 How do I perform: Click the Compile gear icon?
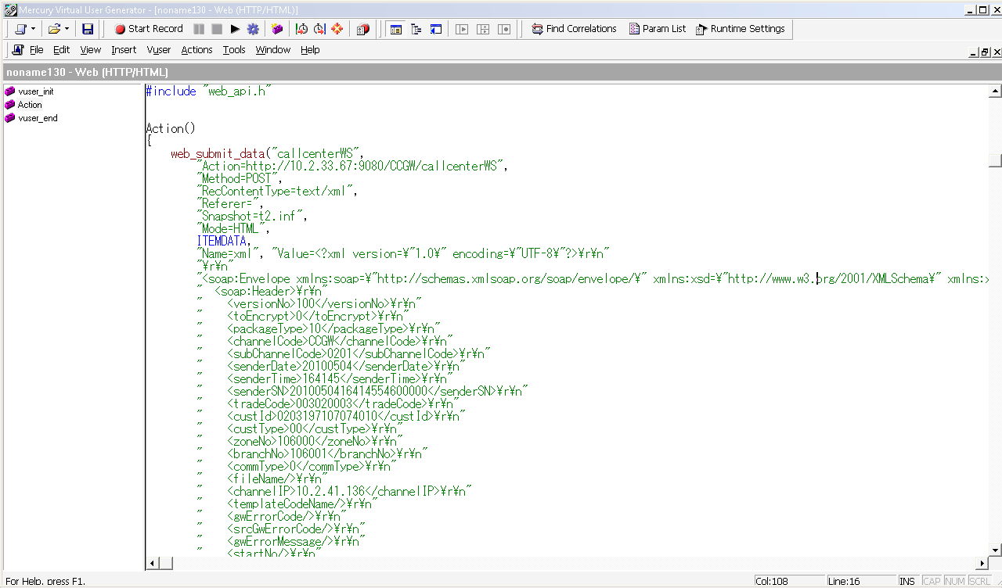(x=253, y=29)
